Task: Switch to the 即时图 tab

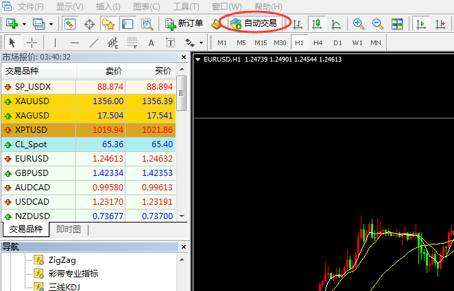Action: pyautogui.click(x=69, y=229)
